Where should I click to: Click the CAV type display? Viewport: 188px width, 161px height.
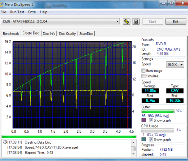(175, 91)
